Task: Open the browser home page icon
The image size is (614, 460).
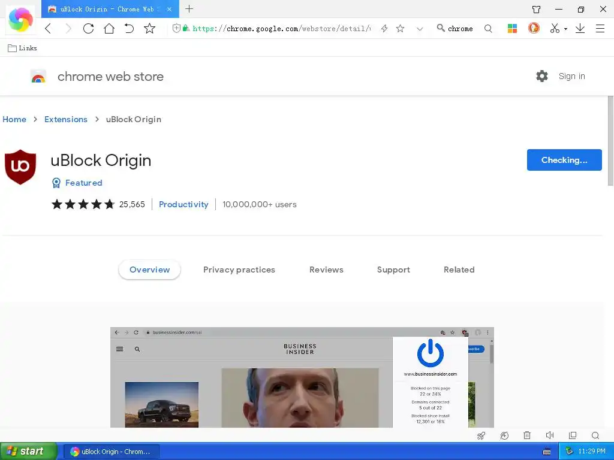Action: point(109,28)
